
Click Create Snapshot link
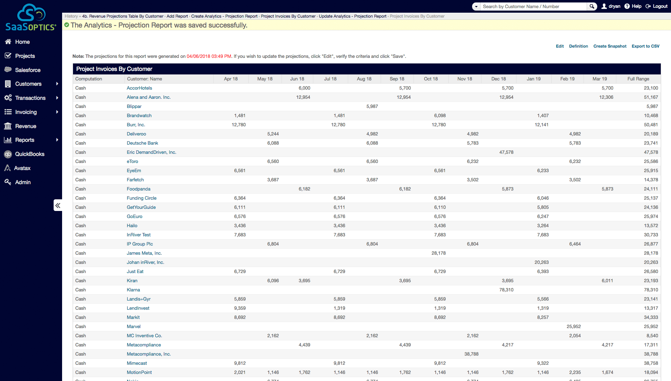coord(610,46)
